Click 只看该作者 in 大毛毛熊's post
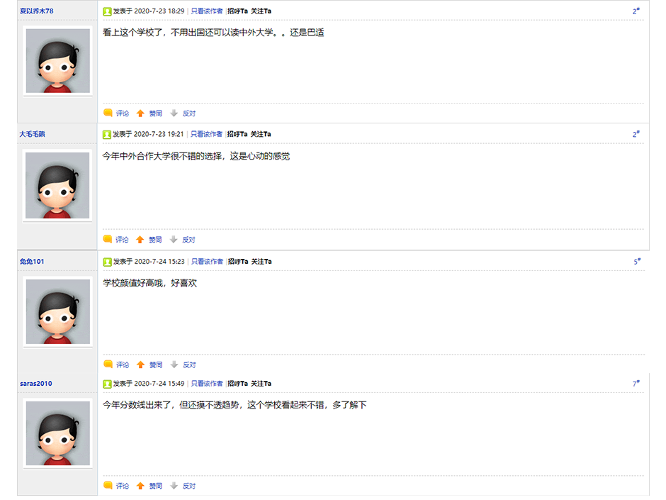666x500 pixels. 206,134
